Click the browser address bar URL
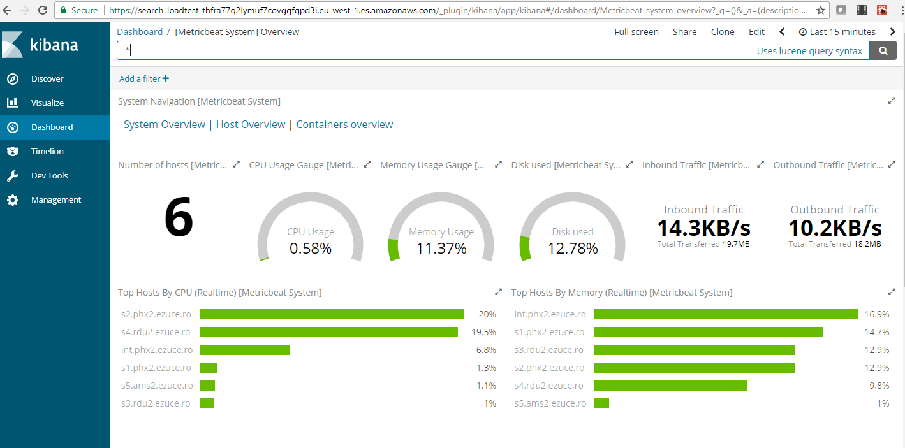Image resolution: width=905 pixels, height=448 pixels. [457, 10]
